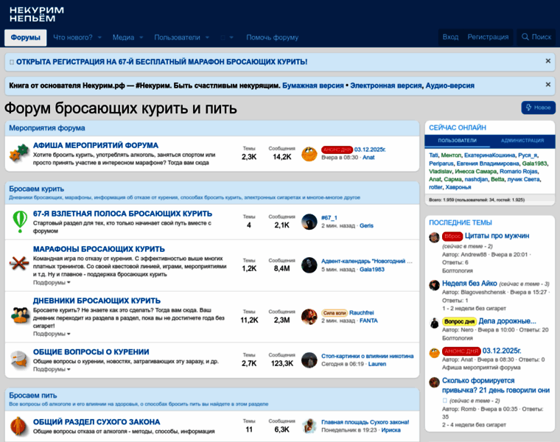Open Ириска avatar in Сухой закон row
560x442 pixels.
click(x=309, y=426)
